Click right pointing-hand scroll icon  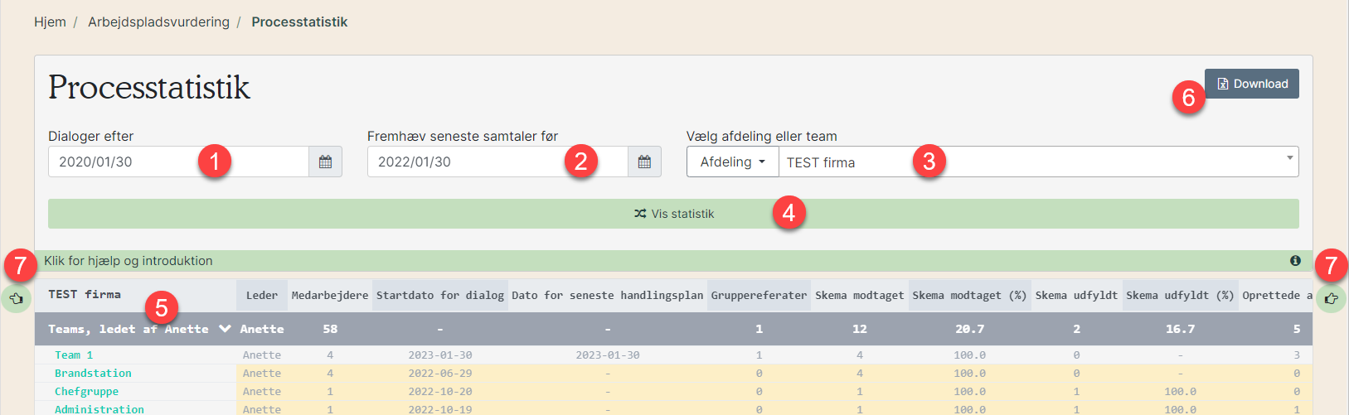[x=1332, y=298]
